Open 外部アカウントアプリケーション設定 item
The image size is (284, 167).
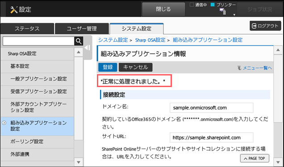pyautogui.click(x=37, y=107)
